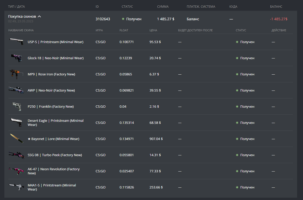The height and width of the screenshot is (200, 303).
Task: Click the ТИП / ДАТА column header
Action: click(x=16, y=7)
